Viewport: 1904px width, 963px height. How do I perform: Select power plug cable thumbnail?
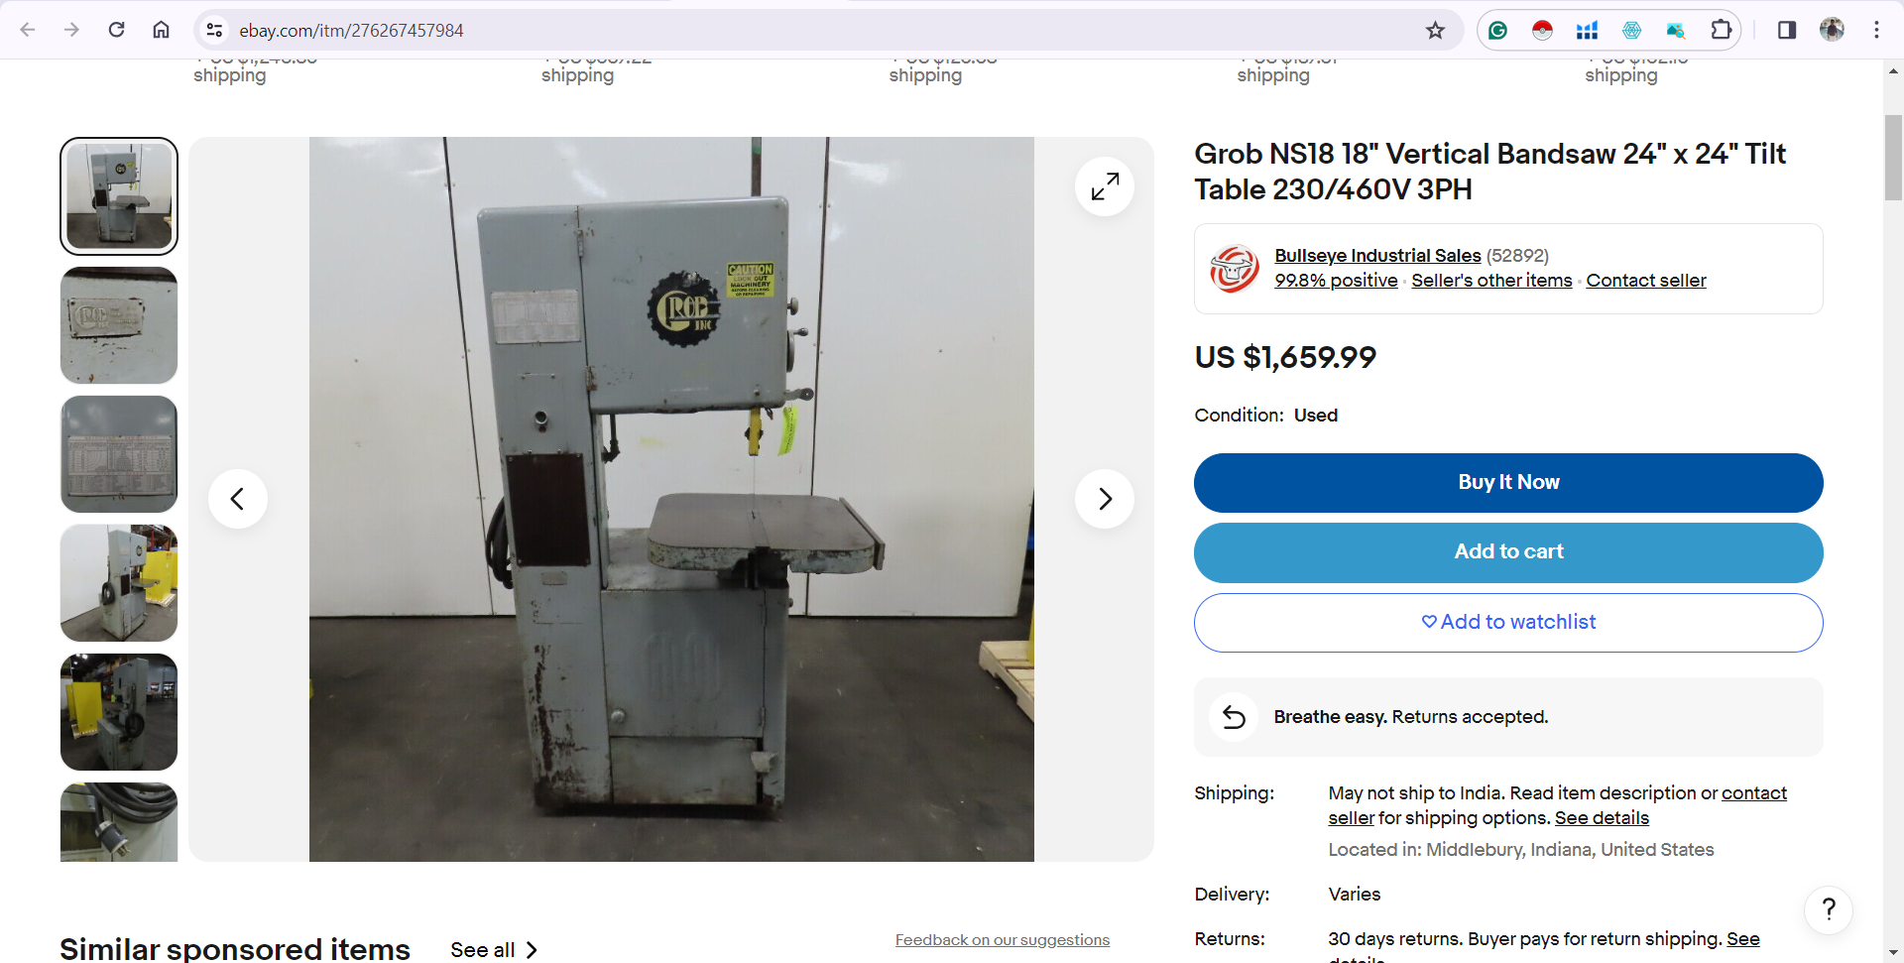point(119,822)
